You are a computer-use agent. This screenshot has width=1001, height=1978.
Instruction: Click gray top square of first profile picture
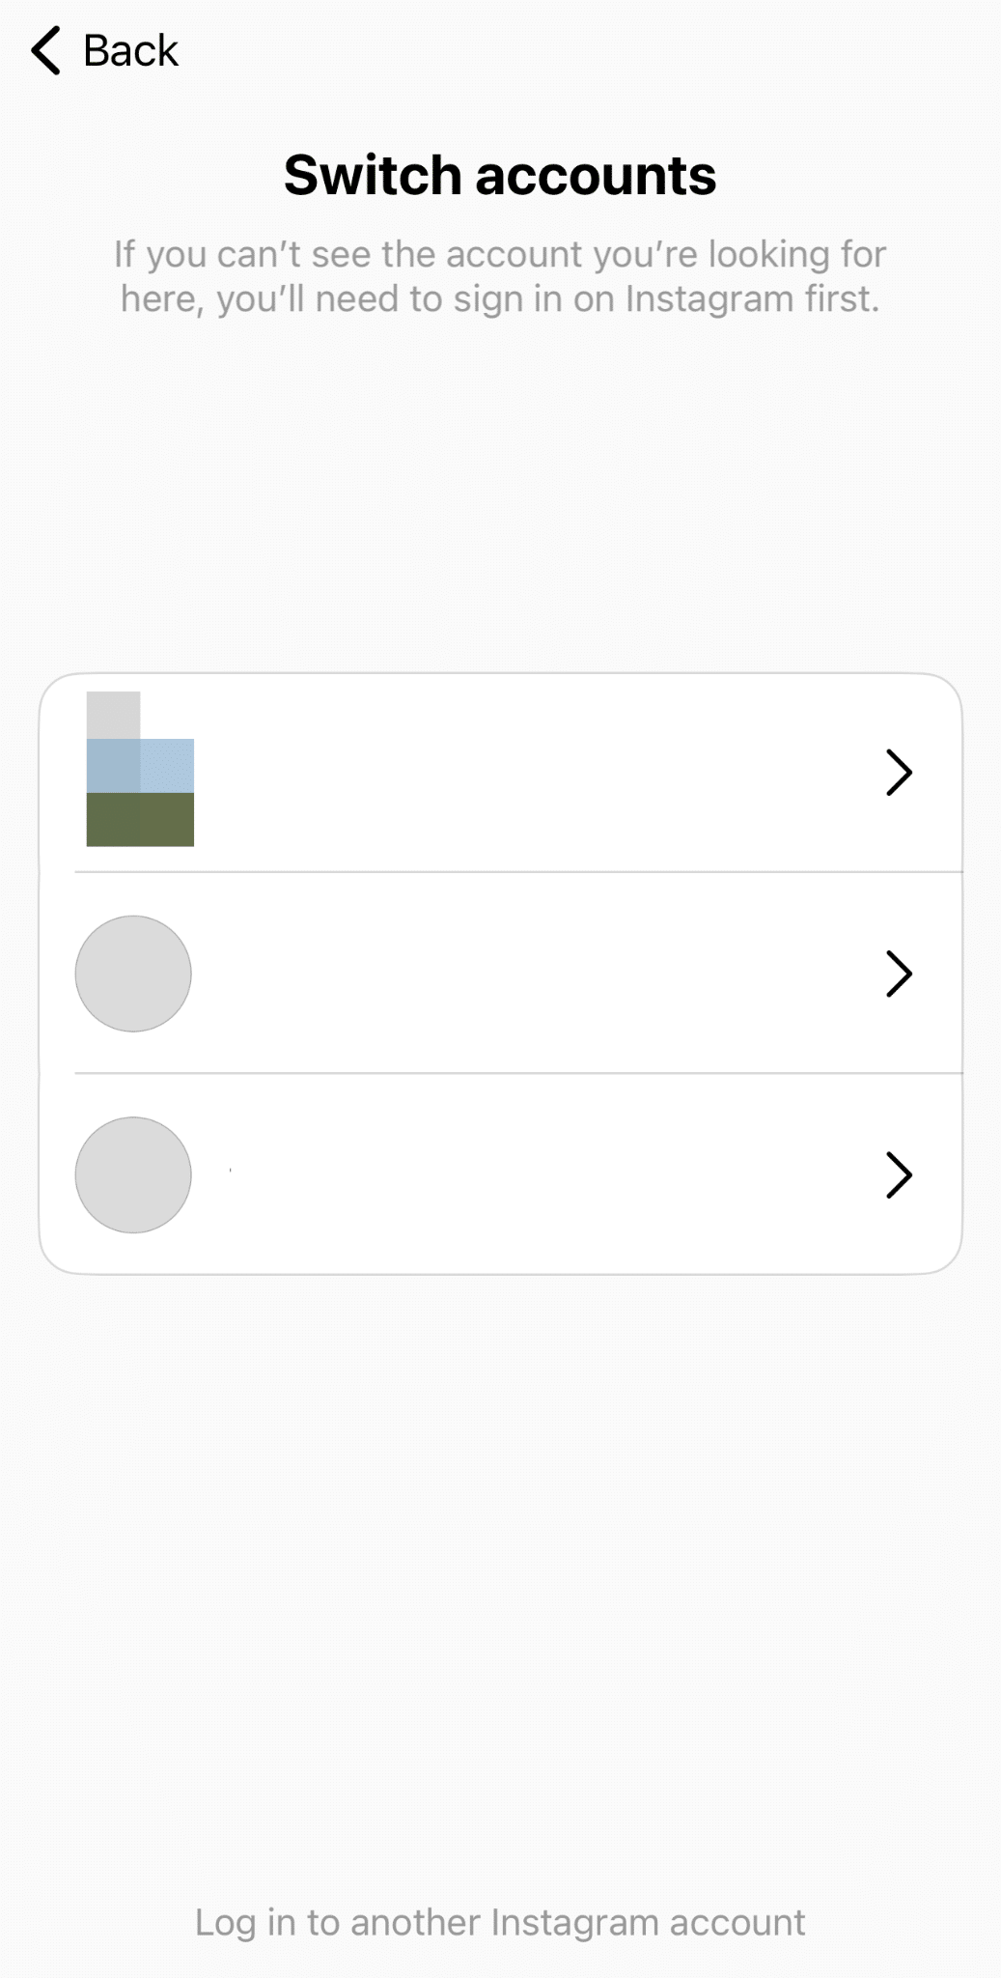click(x=113, y=715)
